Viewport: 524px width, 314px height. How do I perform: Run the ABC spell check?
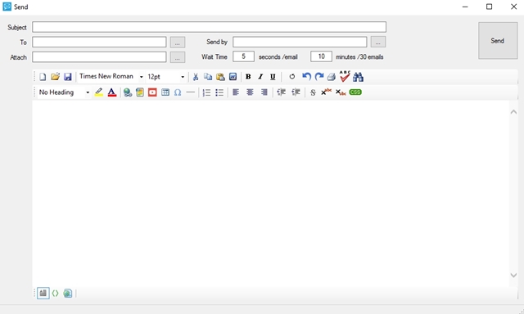coord(345,76)
